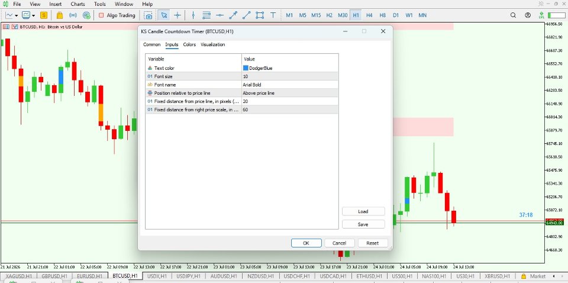The width and height of the screenshot is (568, 283).
Task: Switch to the EURUSD,H1 chart tab
Action: pyautogui.click(x=91, y=276)
